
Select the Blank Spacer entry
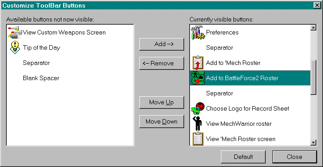pyautogui.click(x=41, y=78)
